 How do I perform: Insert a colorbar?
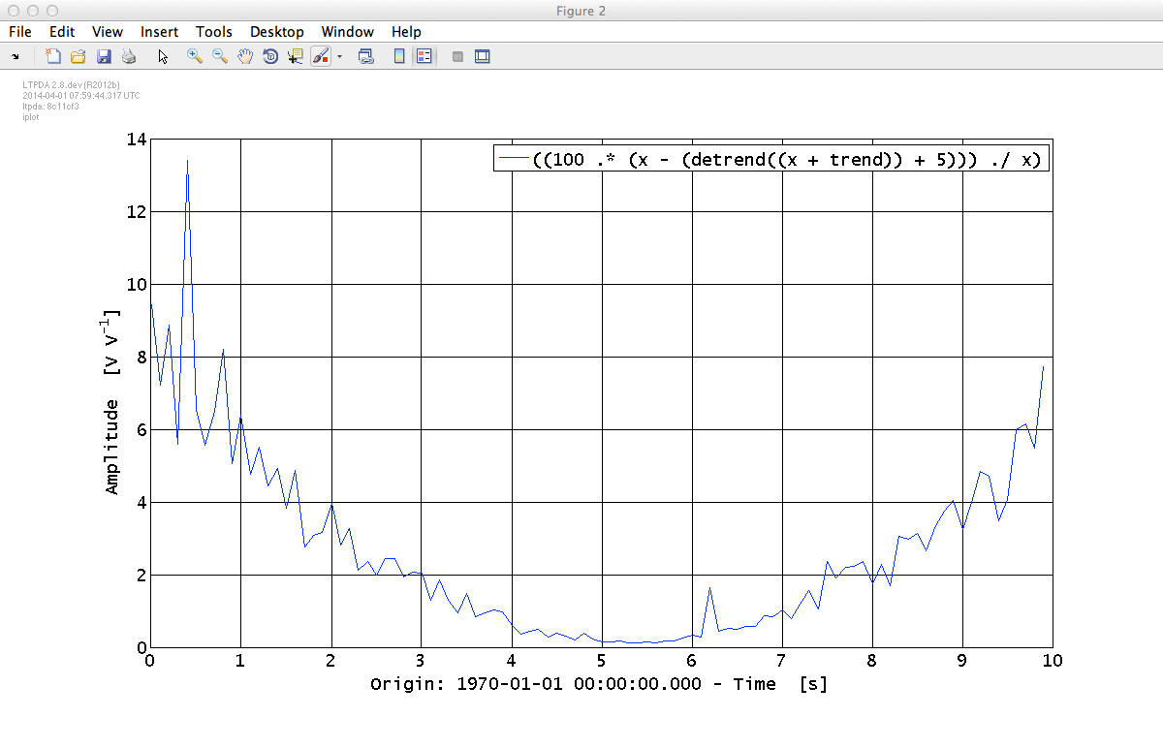399,57
